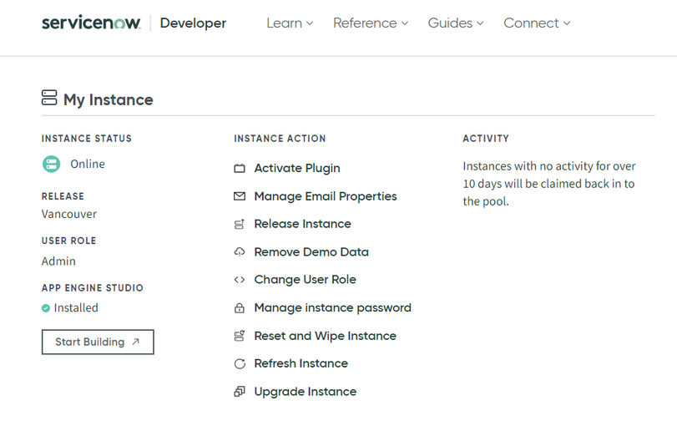Click the Developer site title text
This screenshot has height=431, width=677.
coord(193,23)
